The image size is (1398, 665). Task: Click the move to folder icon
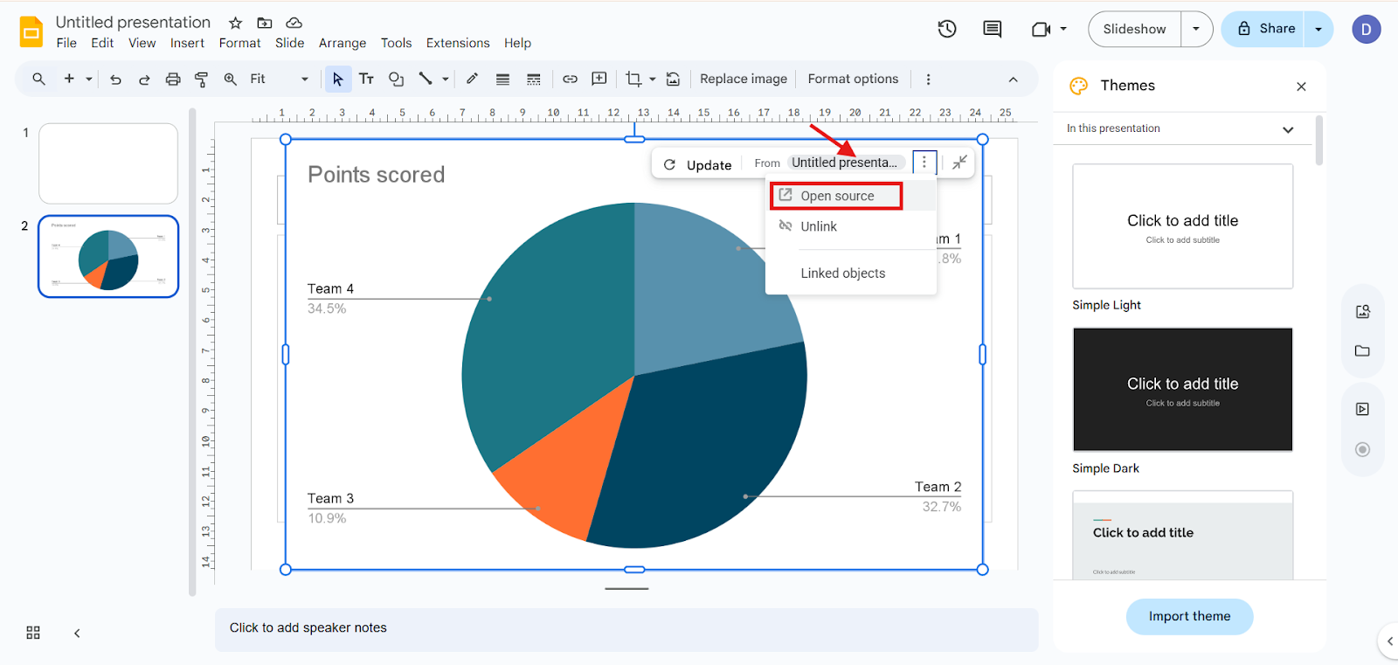pos(265,23)
